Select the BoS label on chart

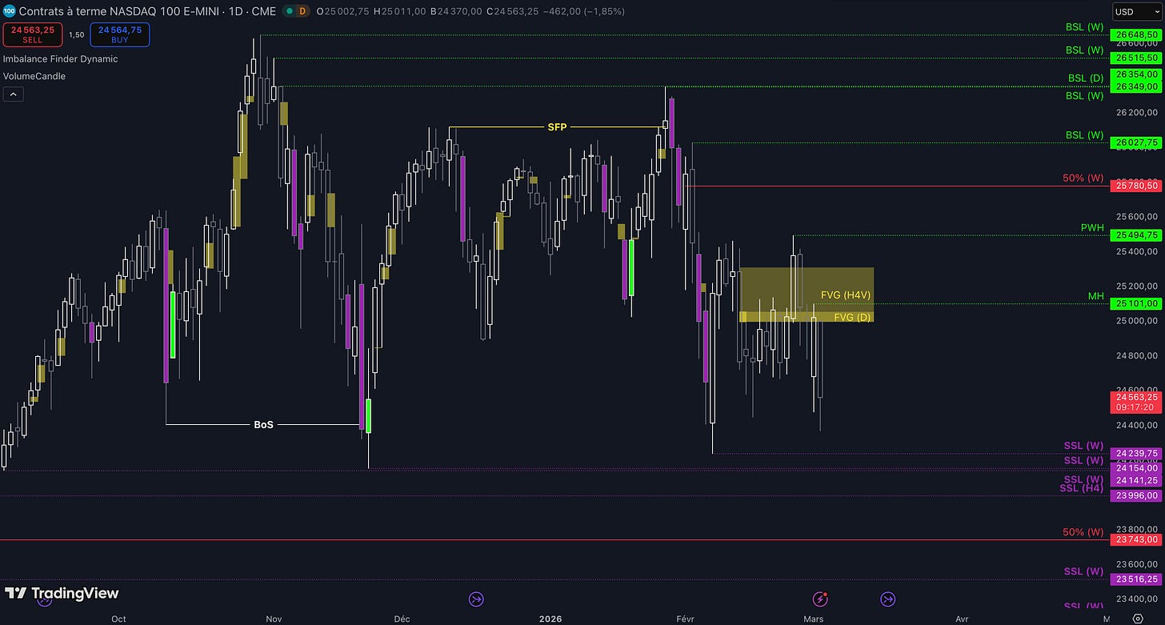(263, 425)
